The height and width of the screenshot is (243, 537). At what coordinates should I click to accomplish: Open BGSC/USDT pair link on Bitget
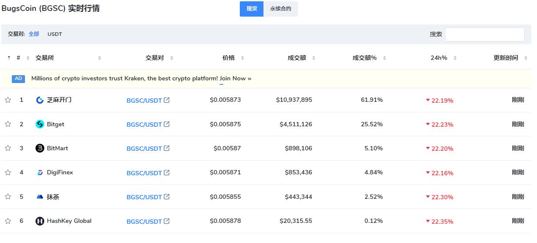click(x=144, y=125)
